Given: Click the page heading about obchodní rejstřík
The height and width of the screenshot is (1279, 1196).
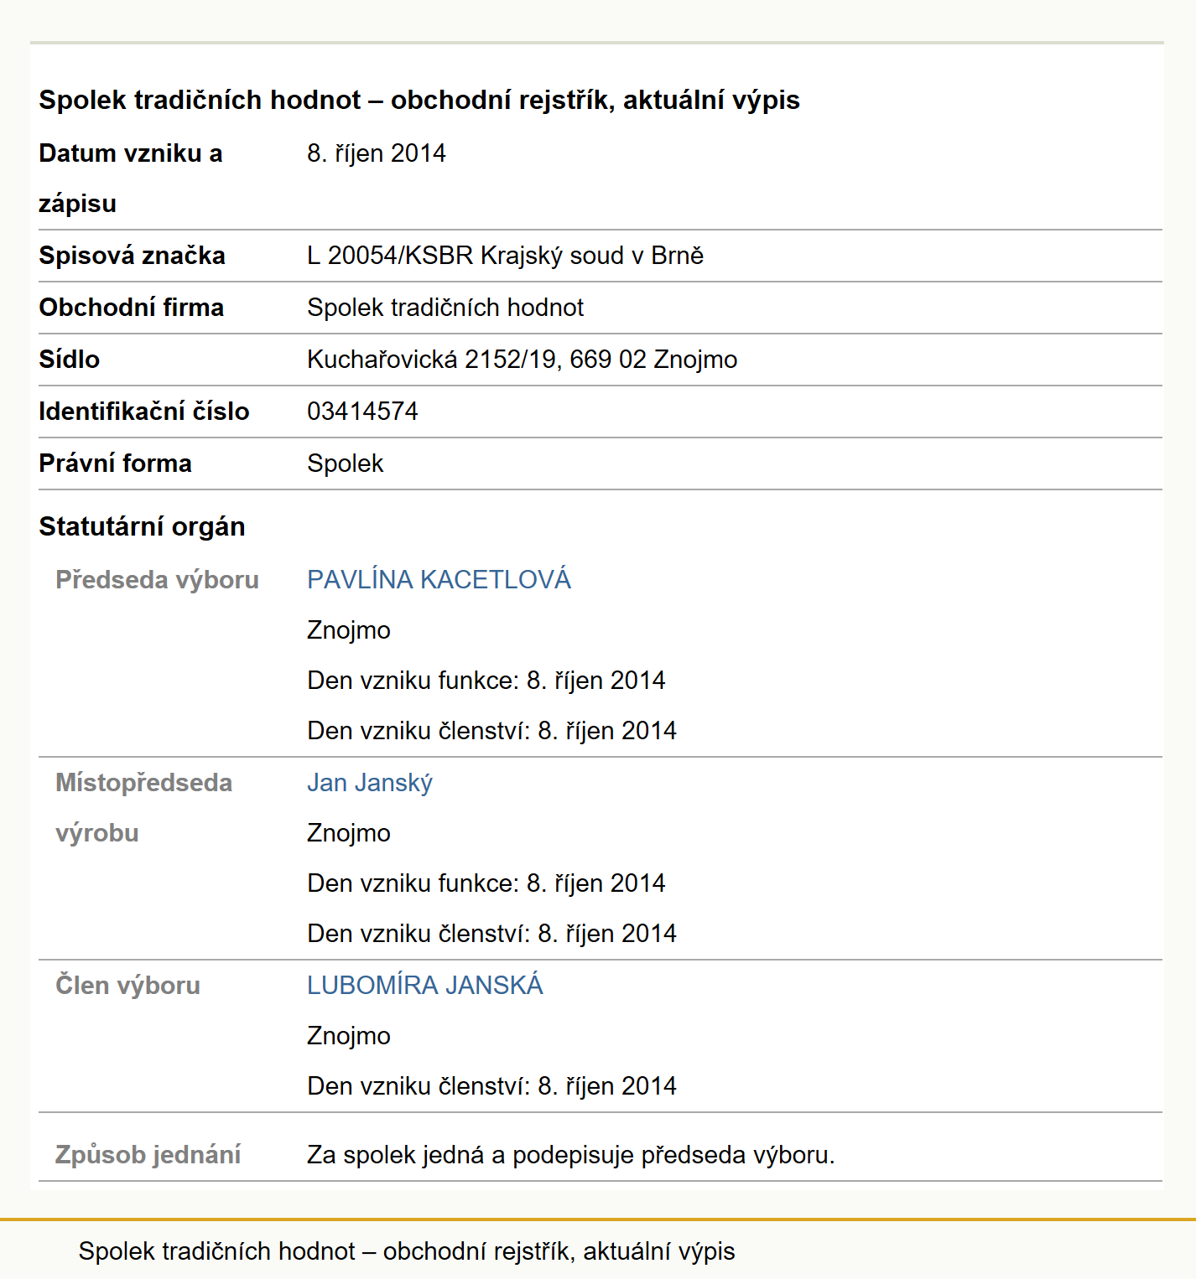Looking at the screenshot, I should tap(419, 100).
